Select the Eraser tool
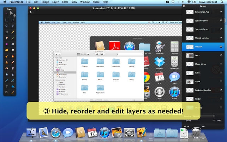Image resolution: width=227 pixels, height=142 pixels. coord(7,38)
